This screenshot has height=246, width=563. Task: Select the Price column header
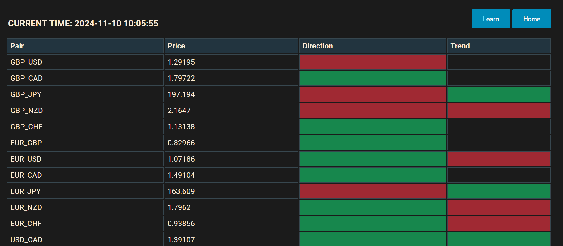click(x=176, y=46)
